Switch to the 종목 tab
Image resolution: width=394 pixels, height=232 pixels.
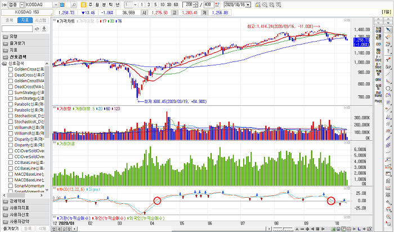pos(10,20)
